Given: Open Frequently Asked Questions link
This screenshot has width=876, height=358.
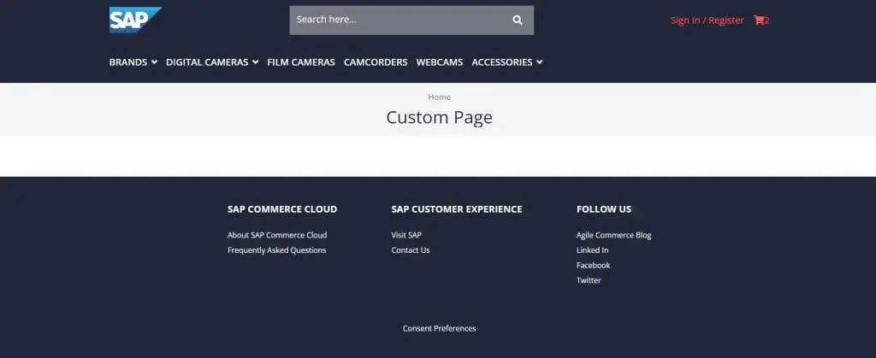Looking at the screenshot, I should (x=276, y=249).
